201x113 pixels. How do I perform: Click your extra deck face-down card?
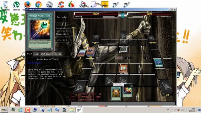(x=79, y=87)
